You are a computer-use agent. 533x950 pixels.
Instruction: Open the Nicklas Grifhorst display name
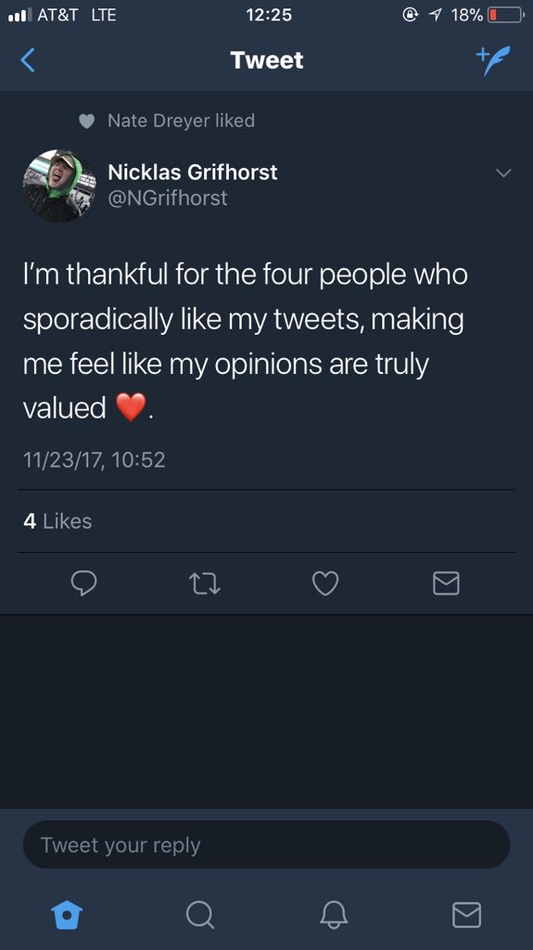point(193,172)
